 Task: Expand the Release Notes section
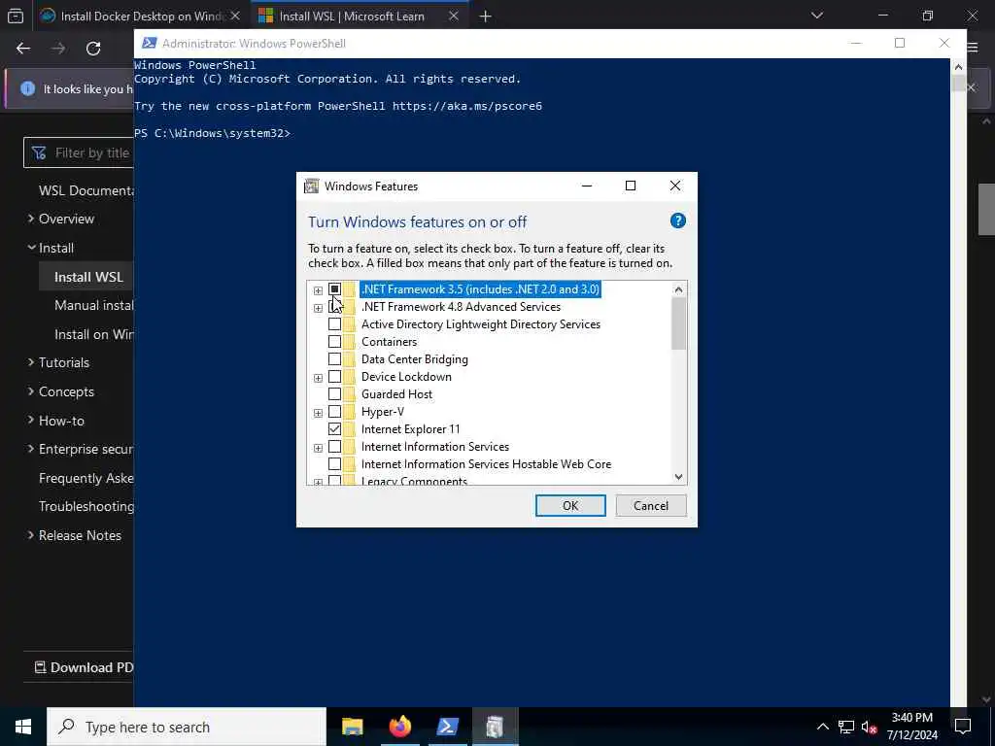pos(31,535)
